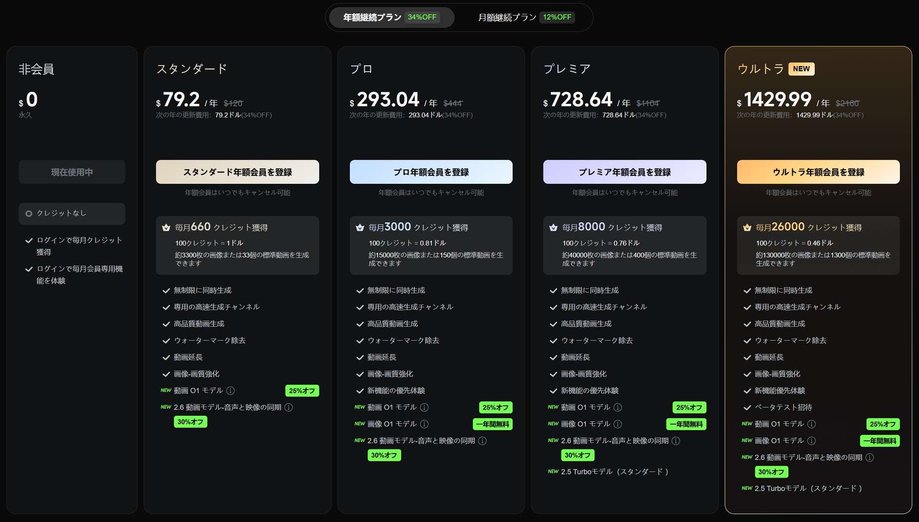Image resolution: width=919 pixels, height=522 pixels.
Task: Click プロ年額会員を登録 button
Action: 431,172
